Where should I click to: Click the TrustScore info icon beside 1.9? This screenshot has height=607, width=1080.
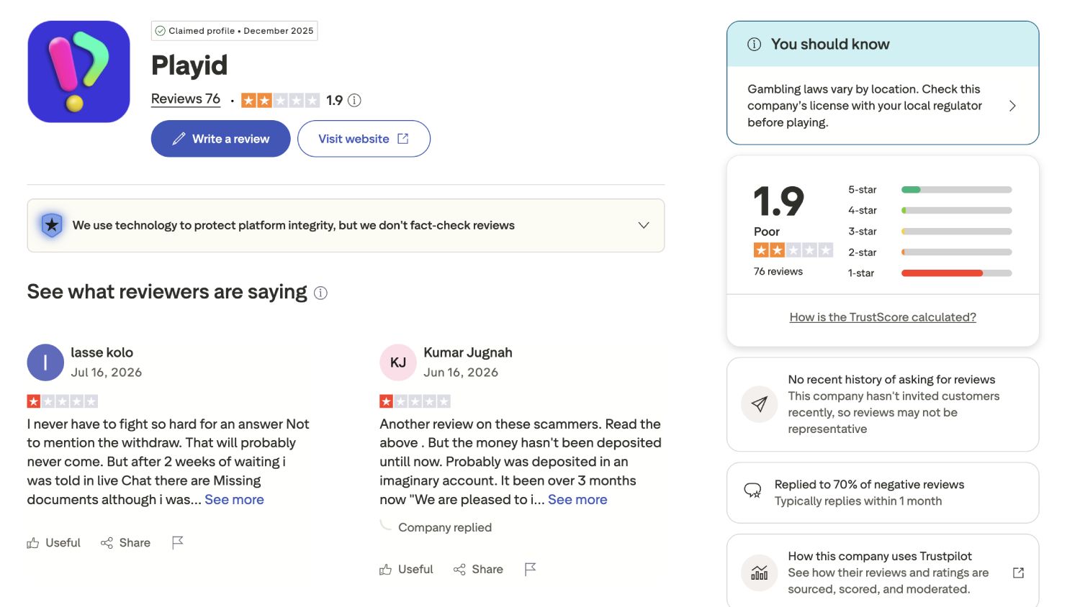pos(354,101)
